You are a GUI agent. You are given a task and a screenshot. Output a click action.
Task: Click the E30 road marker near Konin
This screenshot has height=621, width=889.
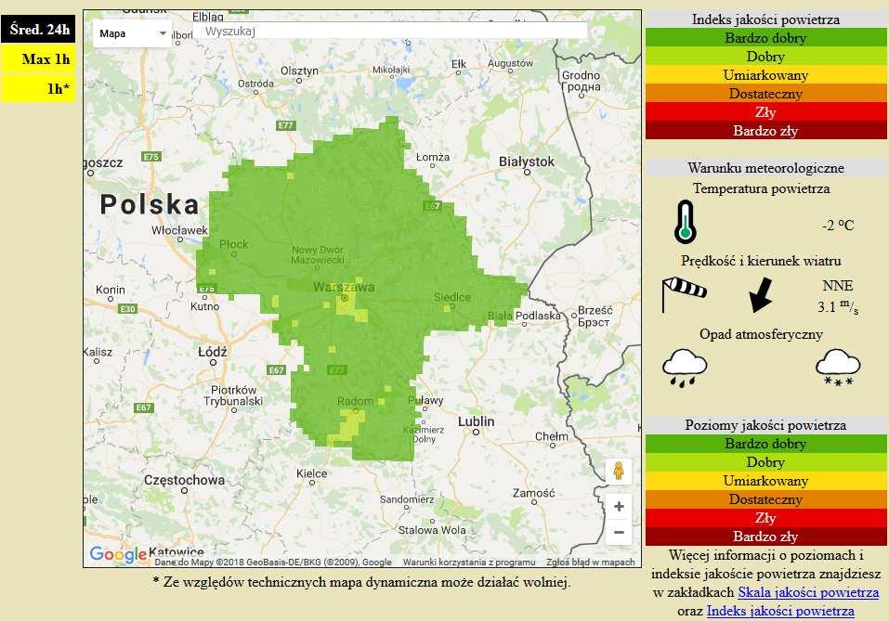point(127,309)
